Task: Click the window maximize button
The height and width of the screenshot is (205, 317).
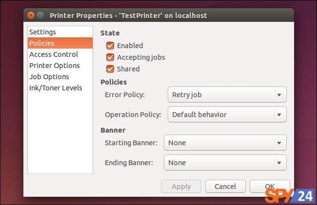Action: click(x=40, y=16)
